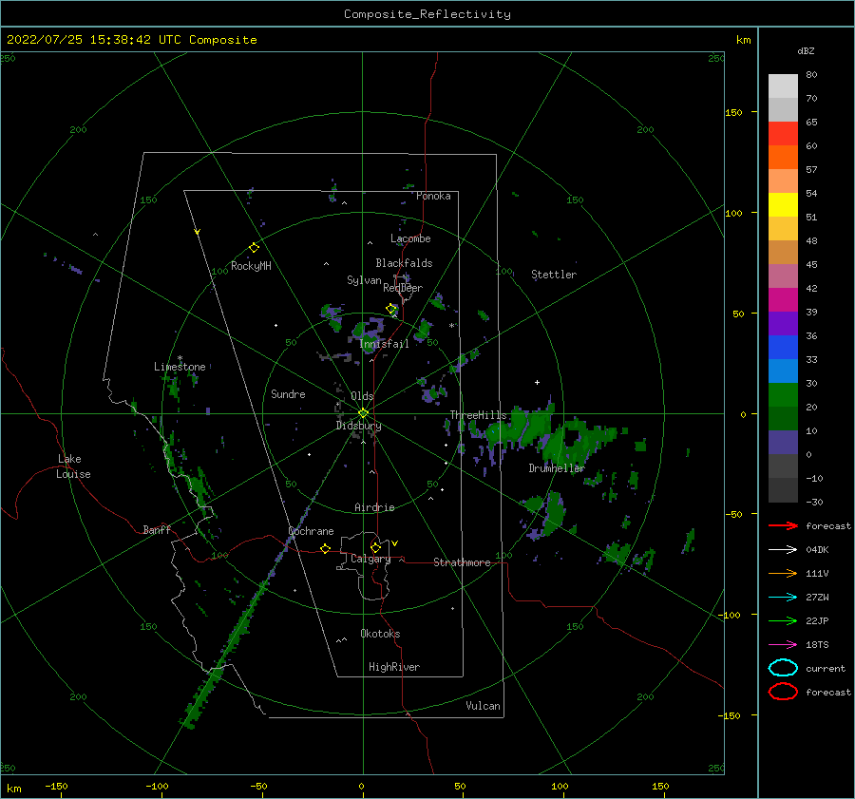Screen dimensions: 855x799
Task: Click the Sundre town label
Action: coord(288,393)
